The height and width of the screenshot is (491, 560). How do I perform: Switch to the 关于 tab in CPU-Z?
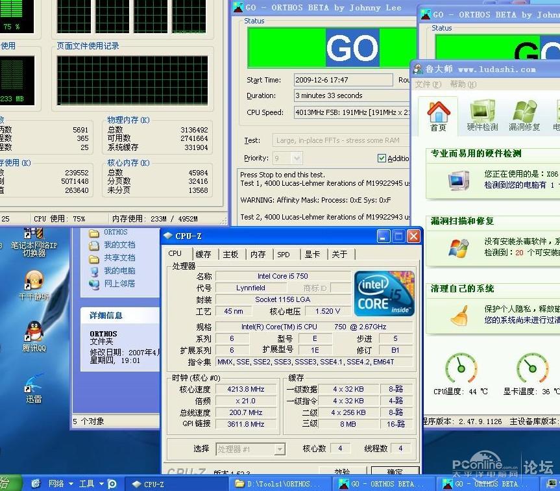click(x=339, y=255)
